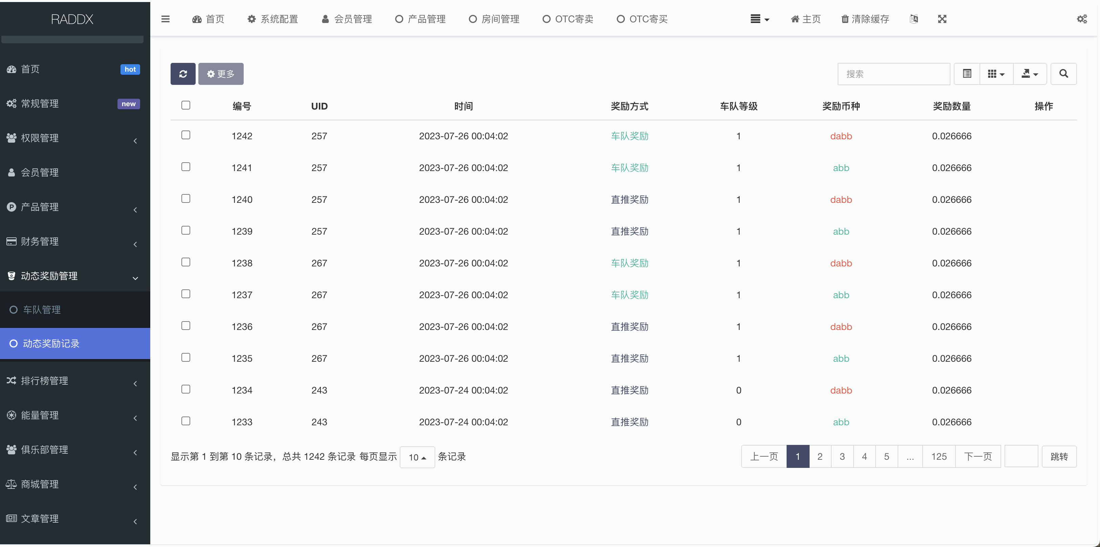Click the clear cache trash icon

pos(845,19)
